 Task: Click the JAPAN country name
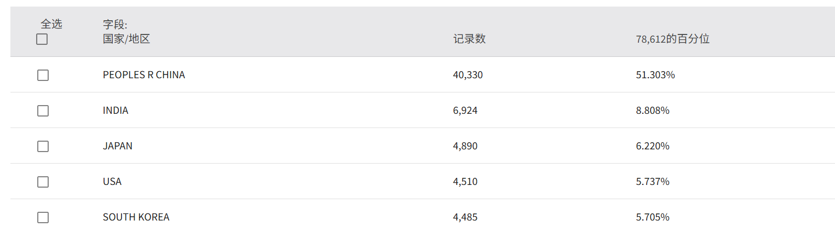pos(118,146)
